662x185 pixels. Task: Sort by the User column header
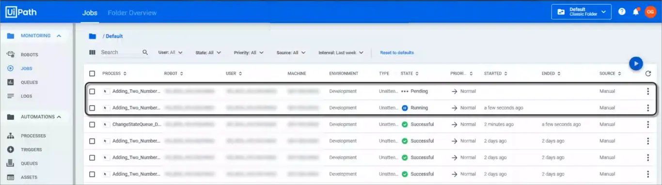tap(233, 74)
